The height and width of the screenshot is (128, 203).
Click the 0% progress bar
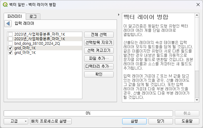pyautogui.click(x=88, y=113)
